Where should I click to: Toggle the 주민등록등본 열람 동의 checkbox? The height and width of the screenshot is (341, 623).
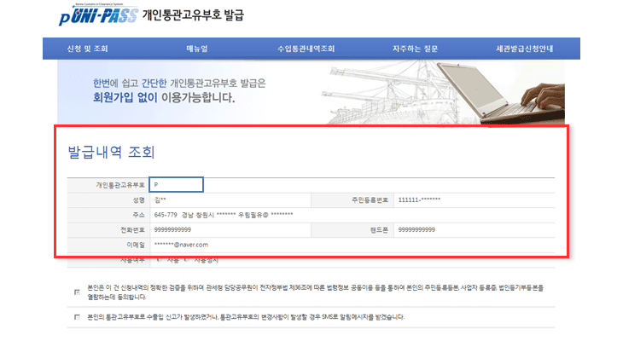[x=77, y=292]
